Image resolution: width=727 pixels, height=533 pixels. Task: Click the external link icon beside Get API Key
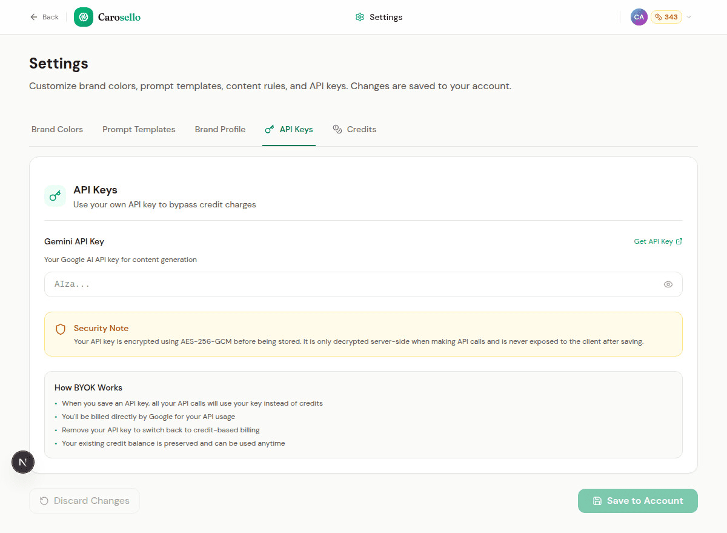680,241
